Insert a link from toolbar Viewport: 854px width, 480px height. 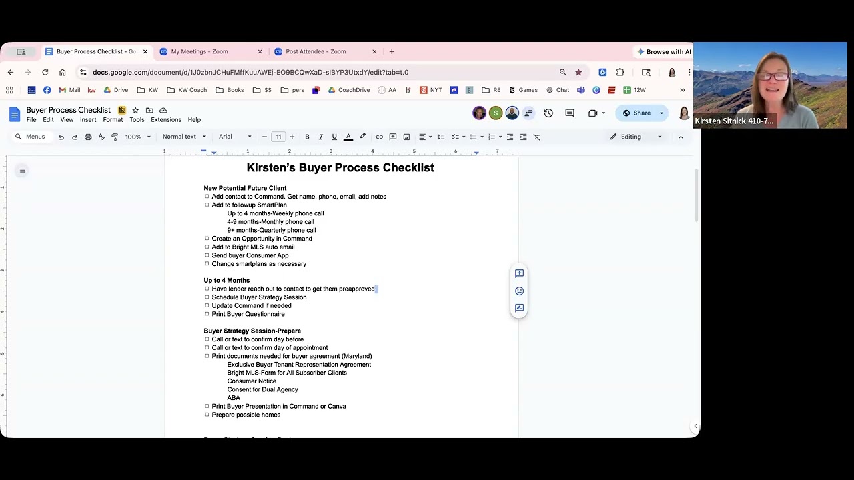[379, 137]
